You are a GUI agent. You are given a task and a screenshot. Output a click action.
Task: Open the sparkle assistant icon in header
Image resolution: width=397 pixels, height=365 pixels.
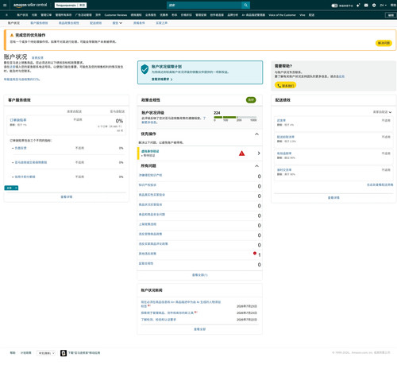(x=358, y=5)
